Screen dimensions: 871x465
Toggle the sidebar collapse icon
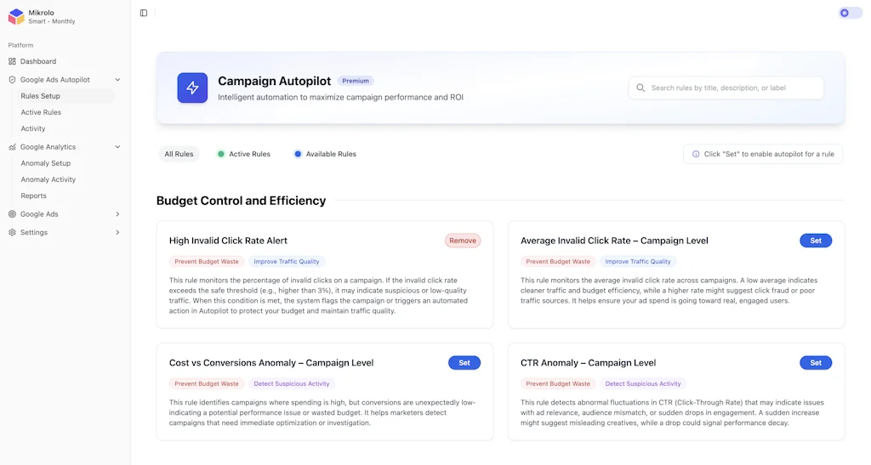[144, 13]
